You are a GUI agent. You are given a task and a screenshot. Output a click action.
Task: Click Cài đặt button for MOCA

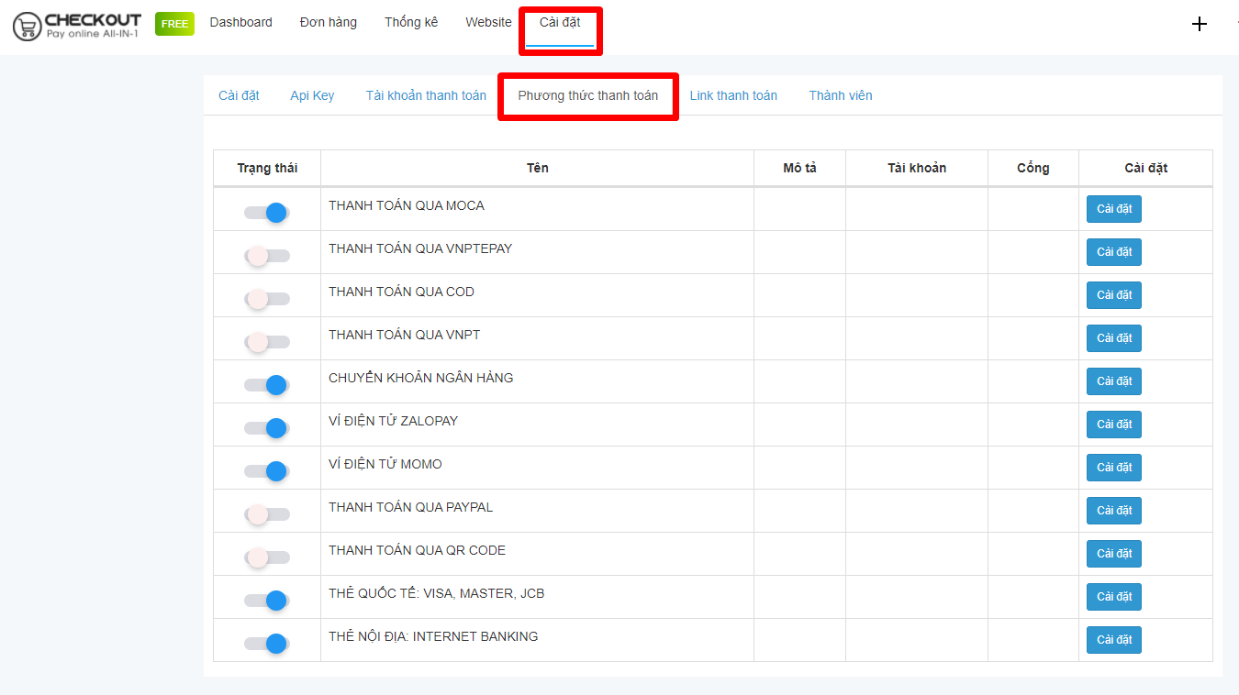tap(1114, 209)
